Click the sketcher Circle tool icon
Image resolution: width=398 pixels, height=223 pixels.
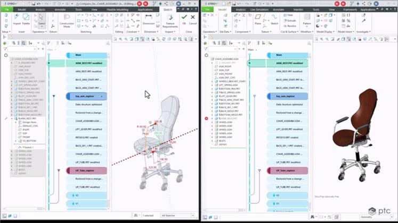click(x=79, y=26)
